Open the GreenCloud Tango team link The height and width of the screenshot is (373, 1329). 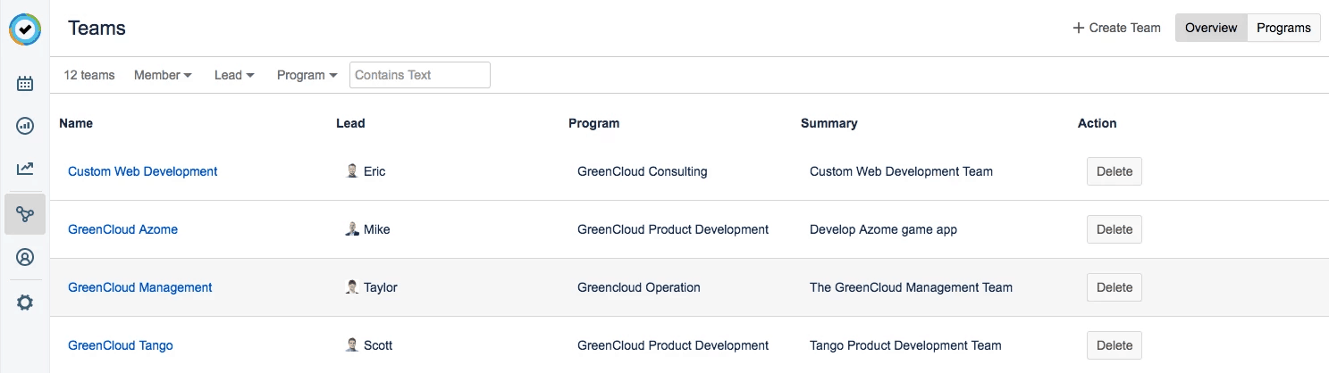[121, 345]
